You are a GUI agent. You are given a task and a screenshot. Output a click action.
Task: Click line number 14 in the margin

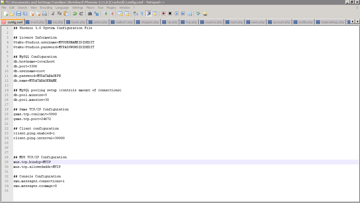[x=6, y=90]
